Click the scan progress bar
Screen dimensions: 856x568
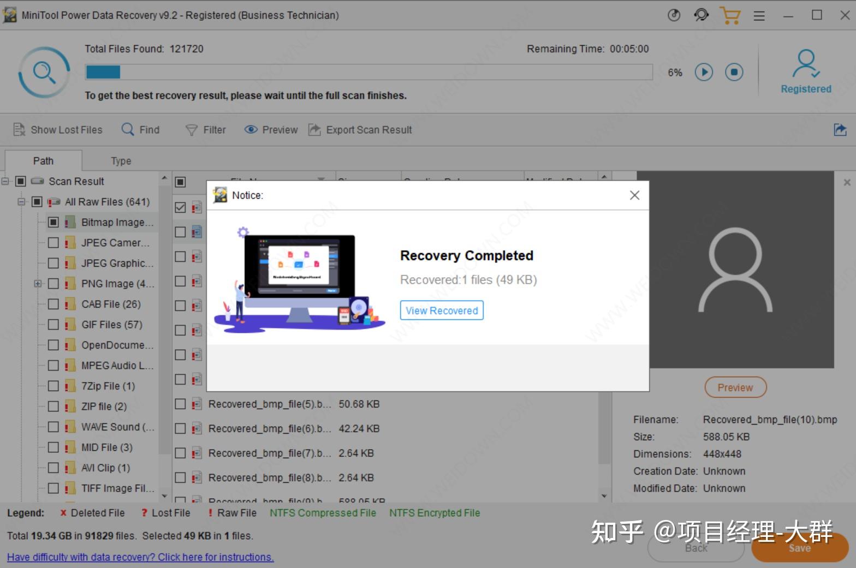coord(369,72)
